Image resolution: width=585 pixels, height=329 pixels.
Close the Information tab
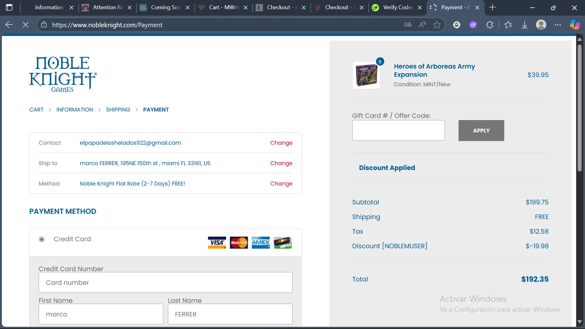pyautogui.click(x=71, y=7)
